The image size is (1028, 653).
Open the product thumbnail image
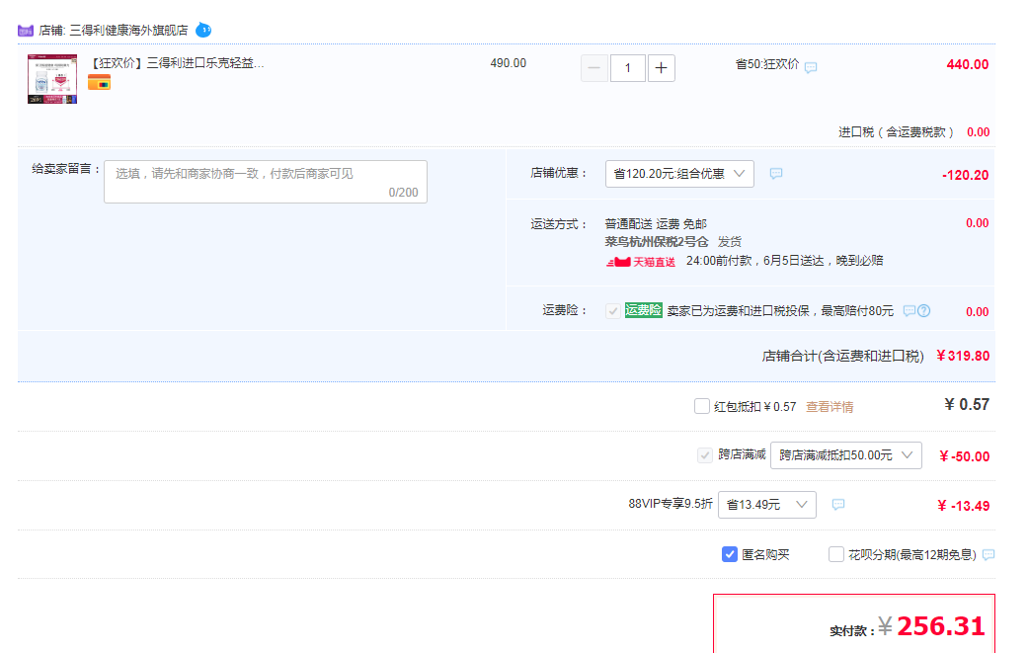(52, 79)
